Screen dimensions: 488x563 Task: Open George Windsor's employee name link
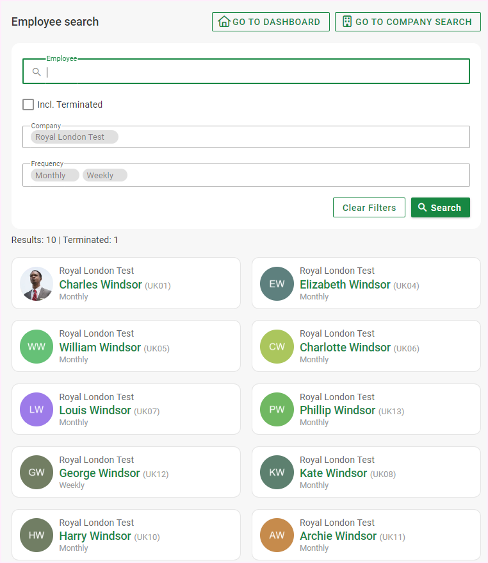99,473
